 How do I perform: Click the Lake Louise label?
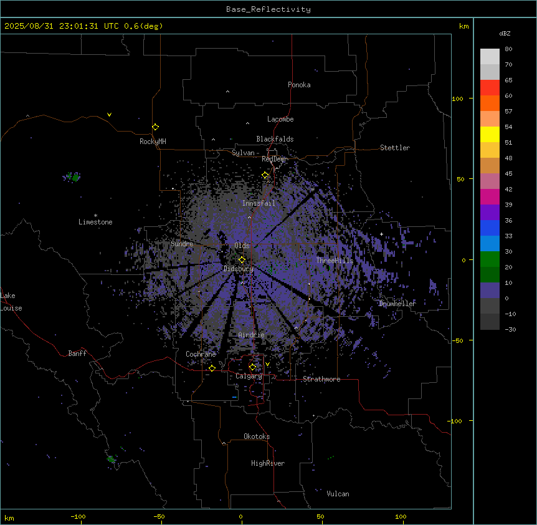(11, 302)
